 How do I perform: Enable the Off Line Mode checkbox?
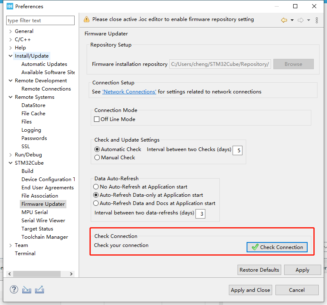pyautogui.click(x=96, y=119)
